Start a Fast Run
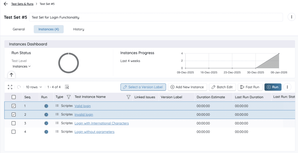Screen dimensions: 298x153 tap(250, 87)
